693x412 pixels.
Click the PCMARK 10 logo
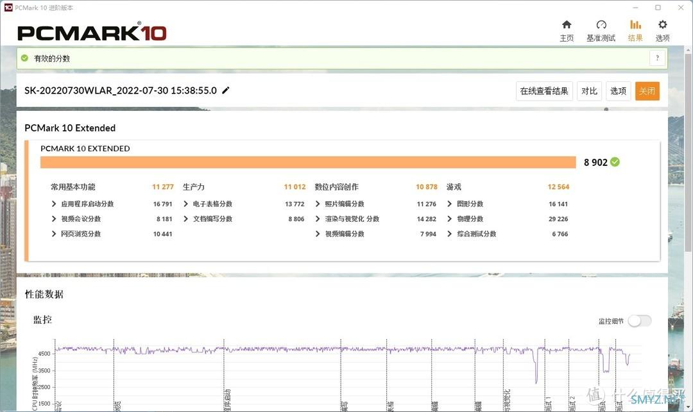(92, 32)
